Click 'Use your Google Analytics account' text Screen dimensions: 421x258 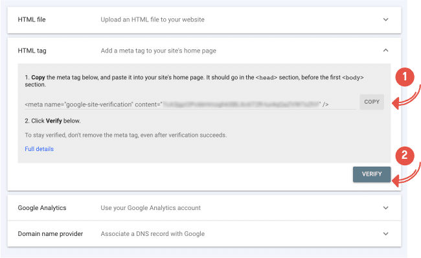[x=151, y=208]
